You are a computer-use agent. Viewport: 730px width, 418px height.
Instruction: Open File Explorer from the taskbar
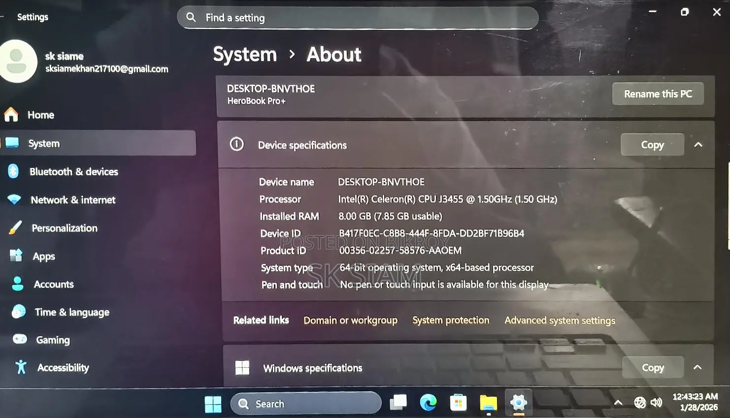488,403
